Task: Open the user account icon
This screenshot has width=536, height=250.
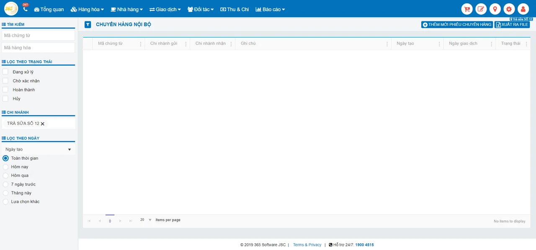Action: (x=523, y=9)
